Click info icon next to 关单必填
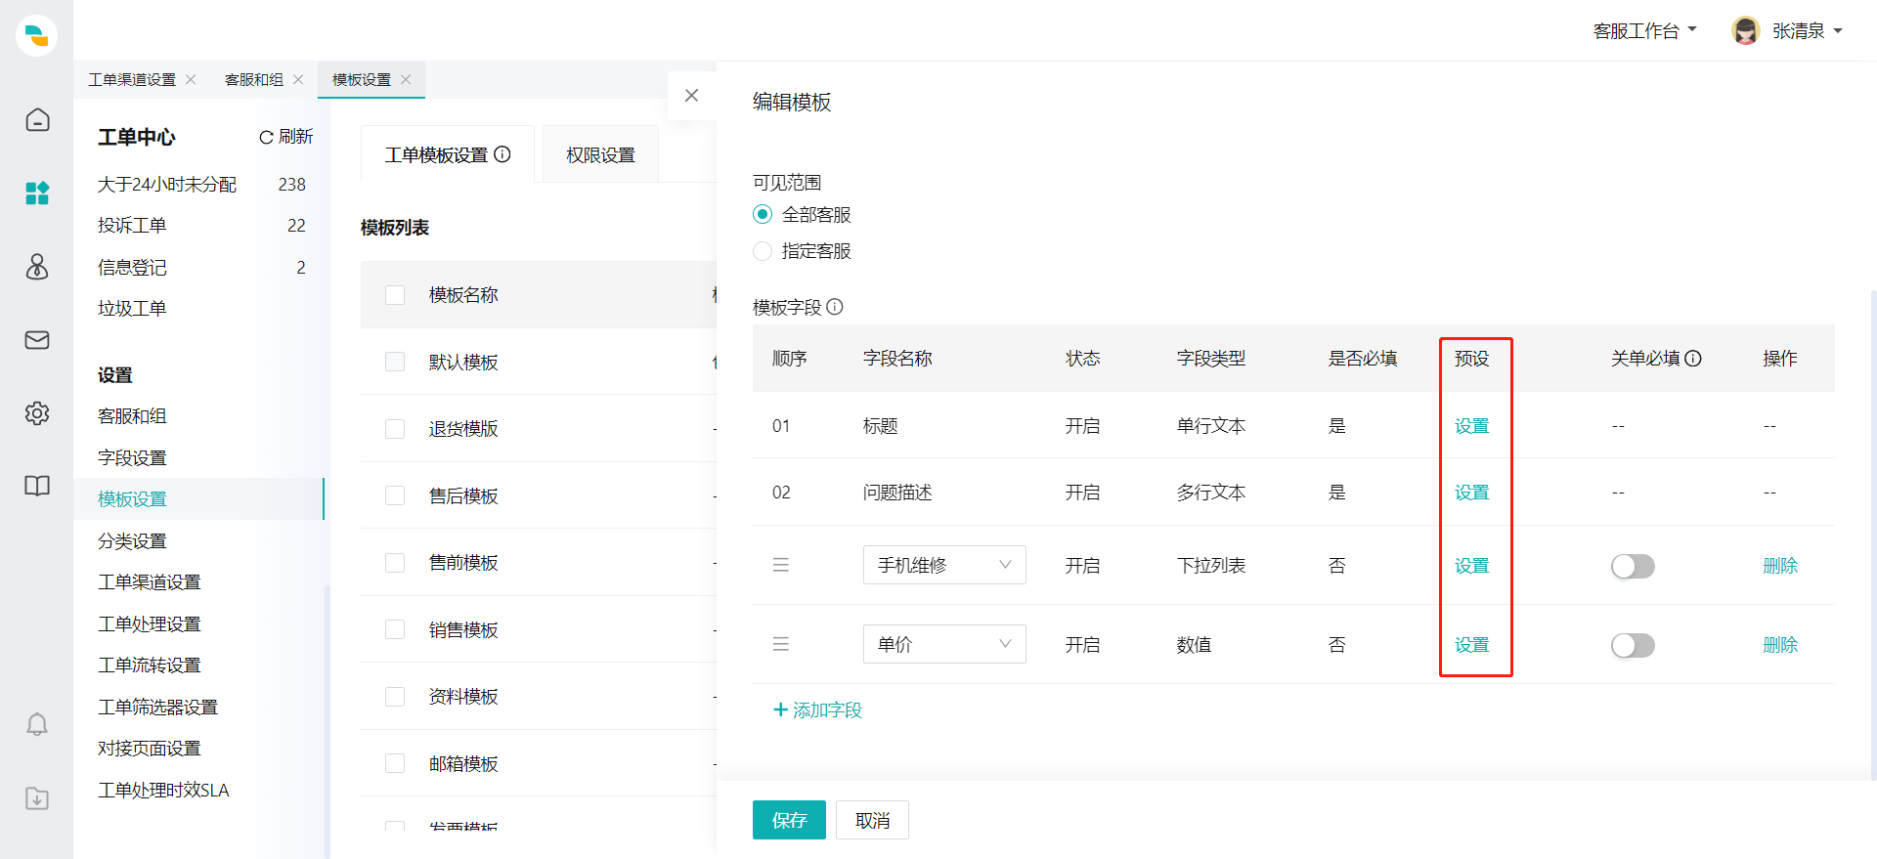 coord(1693,359)
